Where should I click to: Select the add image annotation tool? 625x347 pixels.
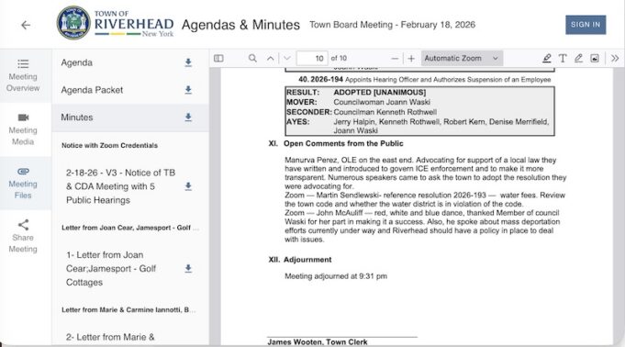(595, 58)
